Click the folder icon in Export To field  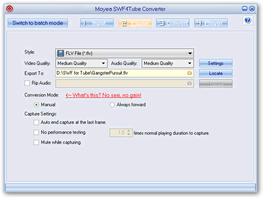tap(189, 73)
